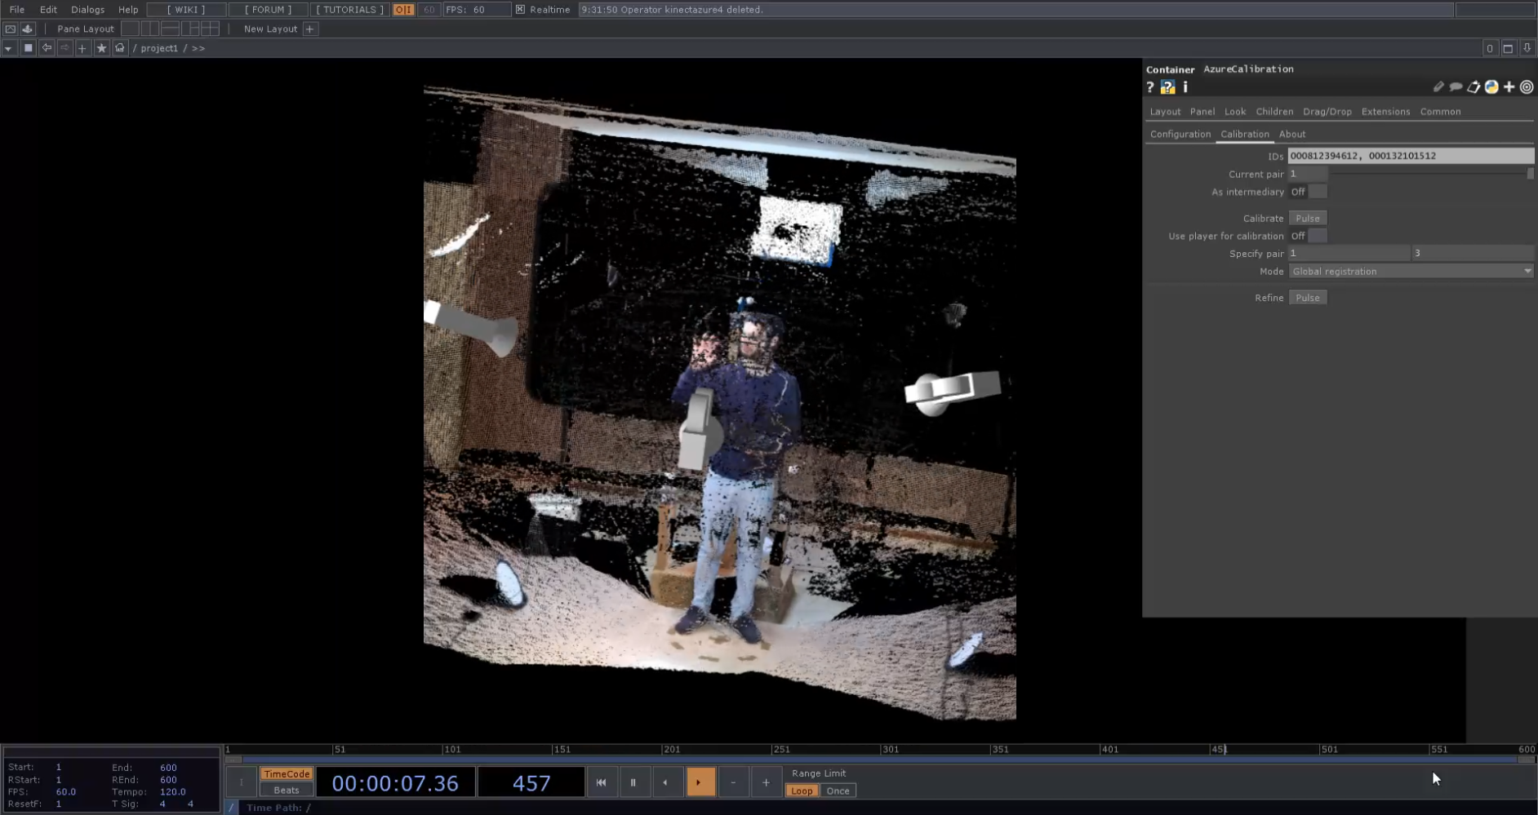Enable Once range limit mode
Viewport: 1538px width, 815px height.
838,791
